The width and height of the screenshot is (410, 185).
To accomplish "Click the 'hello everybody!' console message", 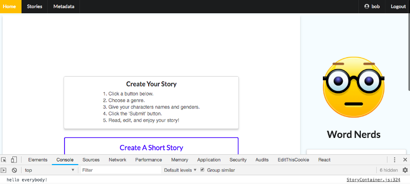I will [x=27, y=180].
